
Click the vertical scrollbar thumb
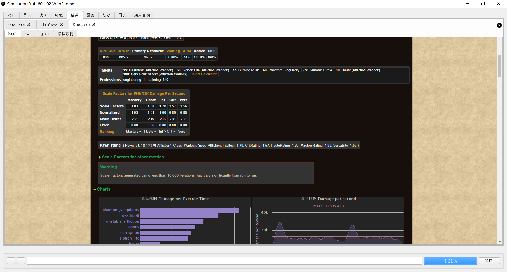[x=500, y=66]
